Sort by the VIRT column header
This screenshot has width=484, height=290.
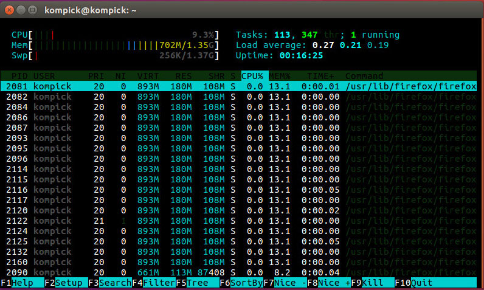pyautogui.click(x=148, y=76)
